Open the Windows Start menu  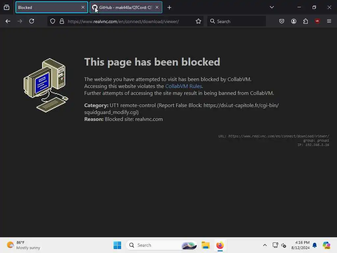(117, 245)
